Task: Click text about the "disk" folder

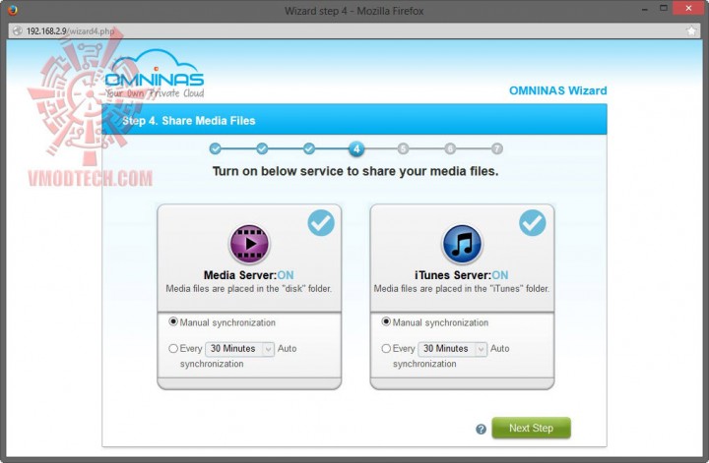Action: point(249,289)
